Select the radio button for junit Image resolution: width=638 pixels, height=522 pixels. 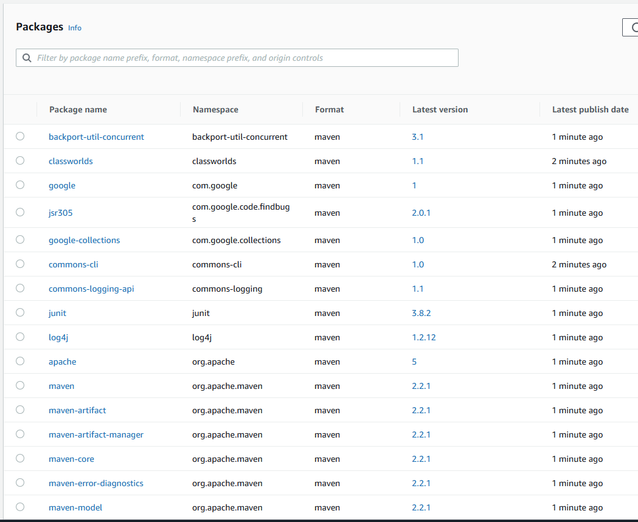coord(19,312)
